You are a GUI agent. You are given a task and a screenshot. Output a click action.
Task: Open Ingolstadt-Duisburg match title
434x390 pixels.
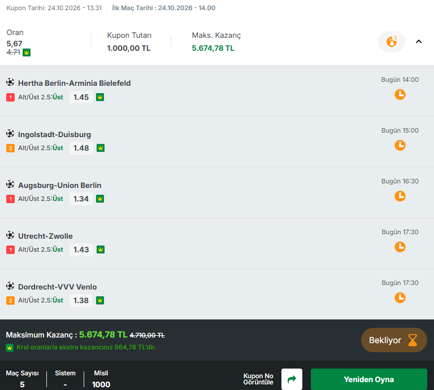pos(54,134)
